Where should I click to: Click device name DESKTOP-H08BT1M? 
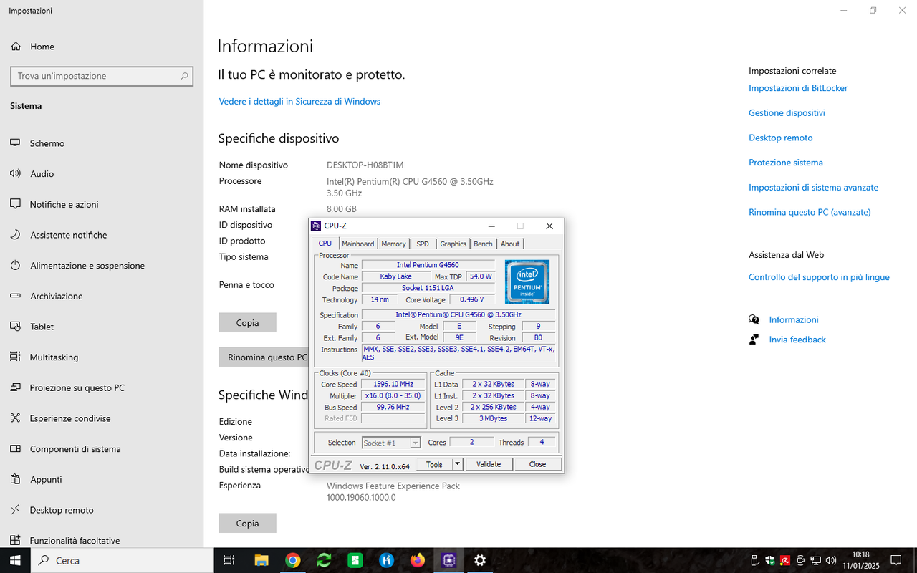[365, 165]
